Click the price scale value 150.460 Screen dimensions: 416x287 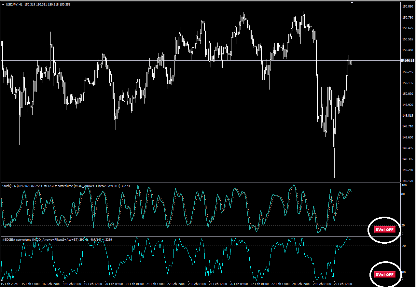(408, 50)
